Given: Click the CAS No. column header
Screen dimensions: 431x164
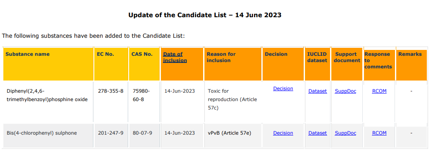Looking at the screenshot, I should click(142, 54).
